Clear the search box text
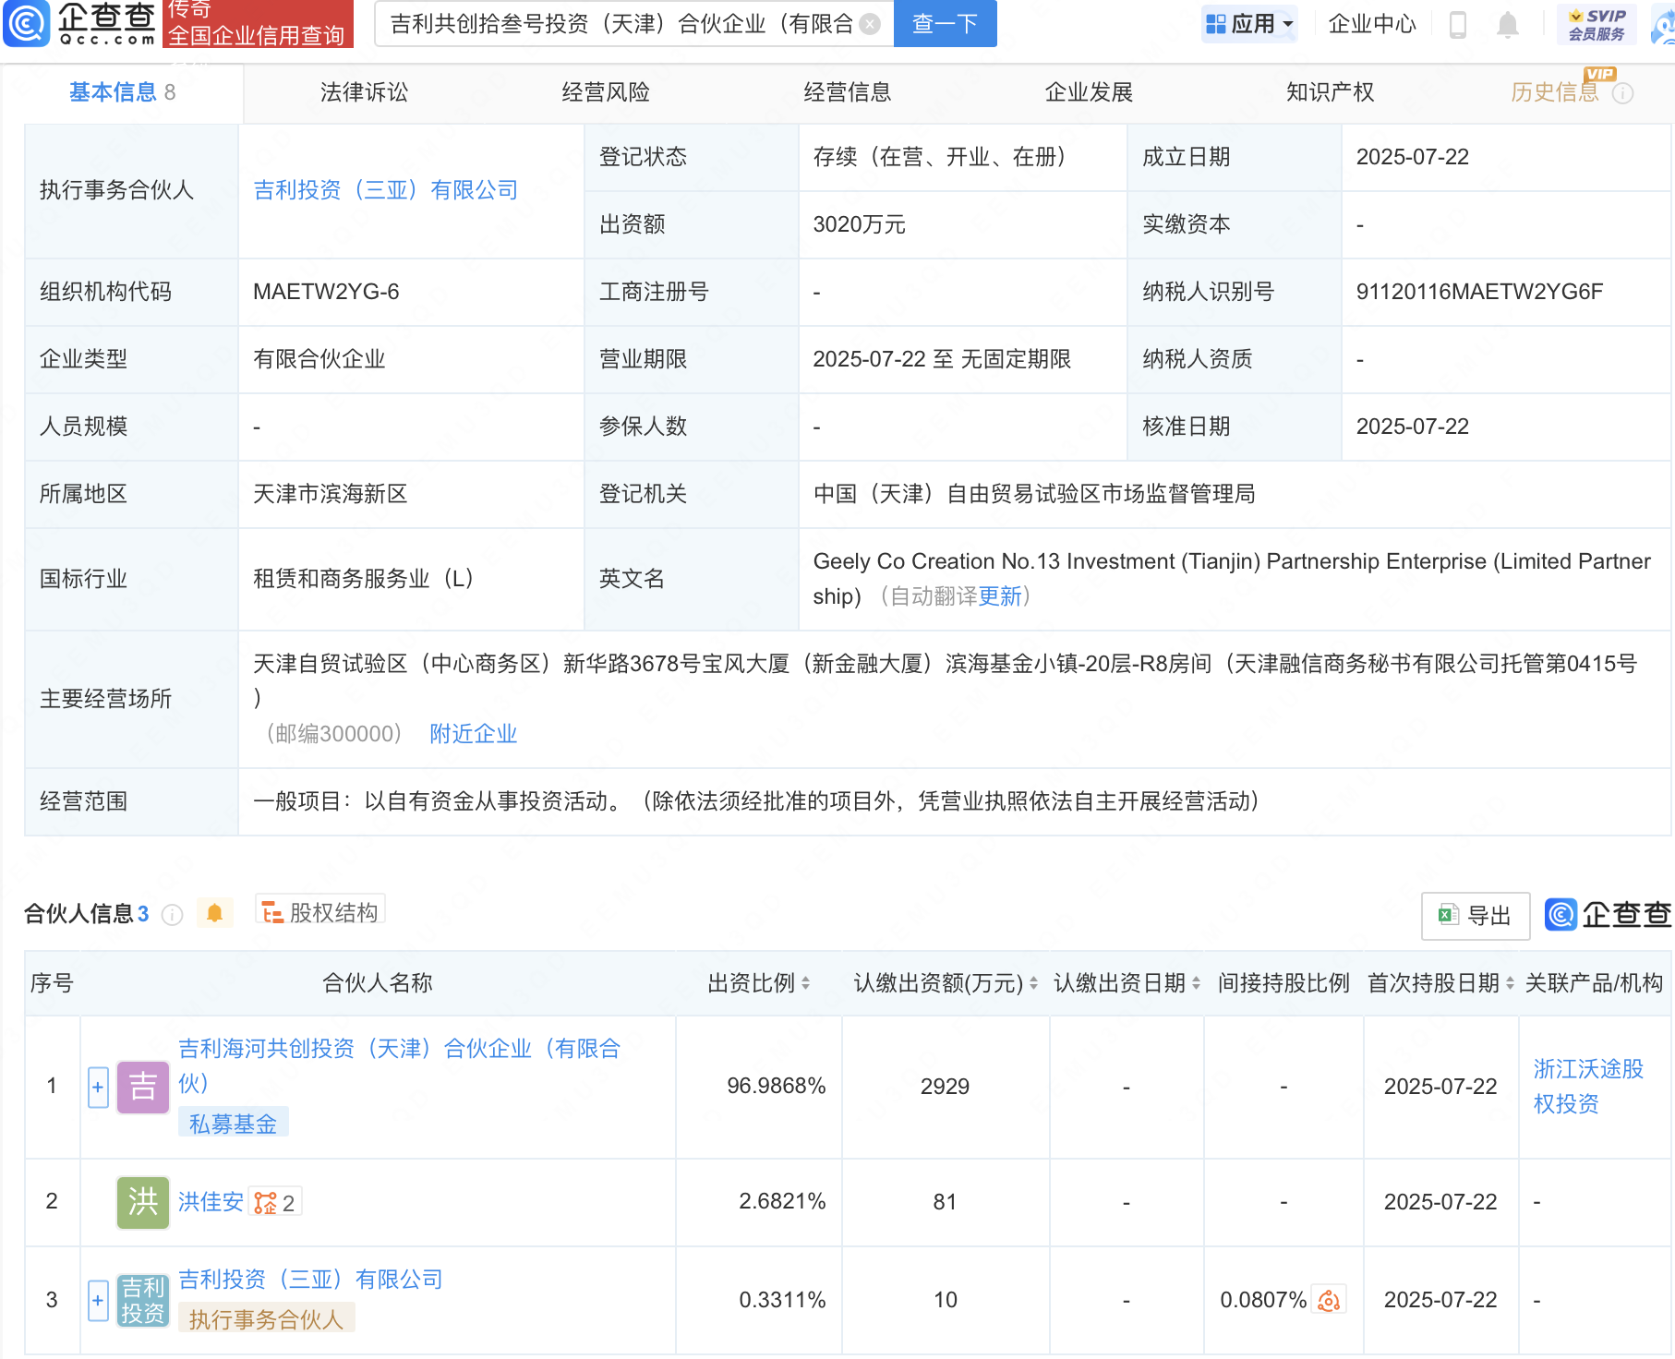The image size is (1675, 1359). click(x=869, y=24)
